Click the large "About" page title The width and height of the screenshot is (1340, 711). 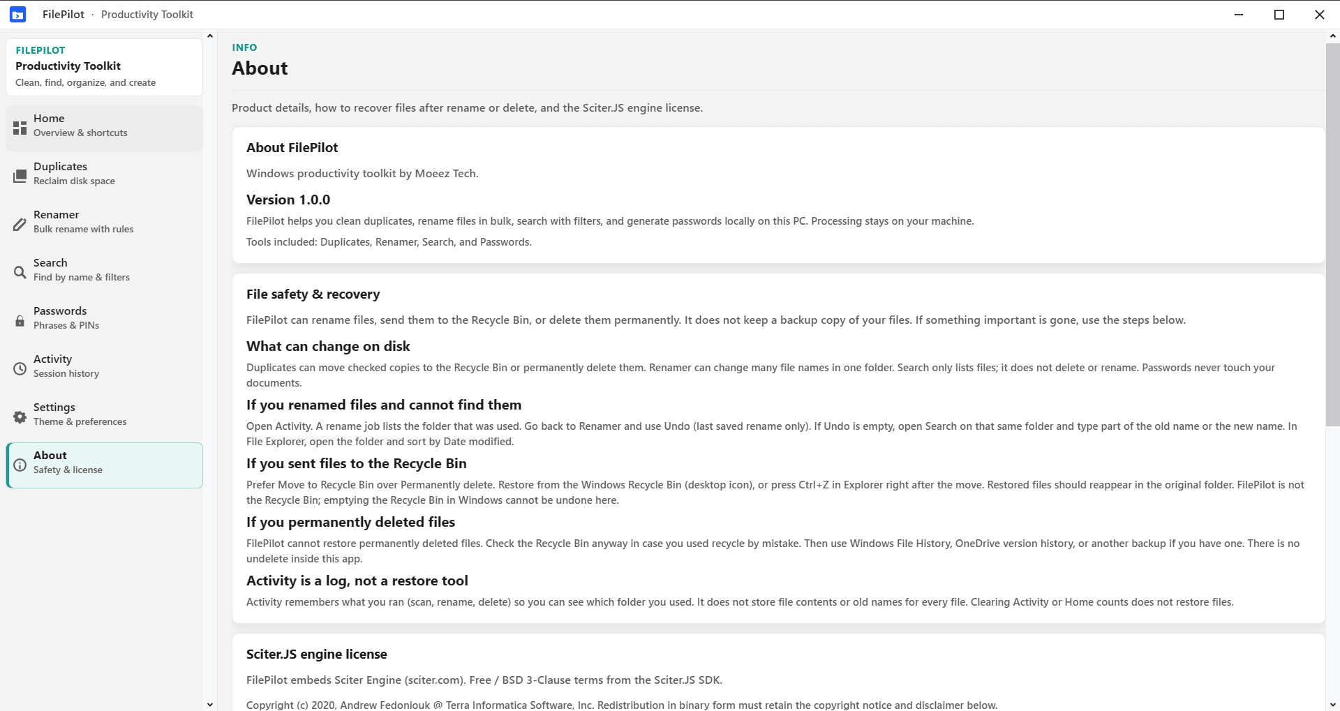click(x=260, y=68)
